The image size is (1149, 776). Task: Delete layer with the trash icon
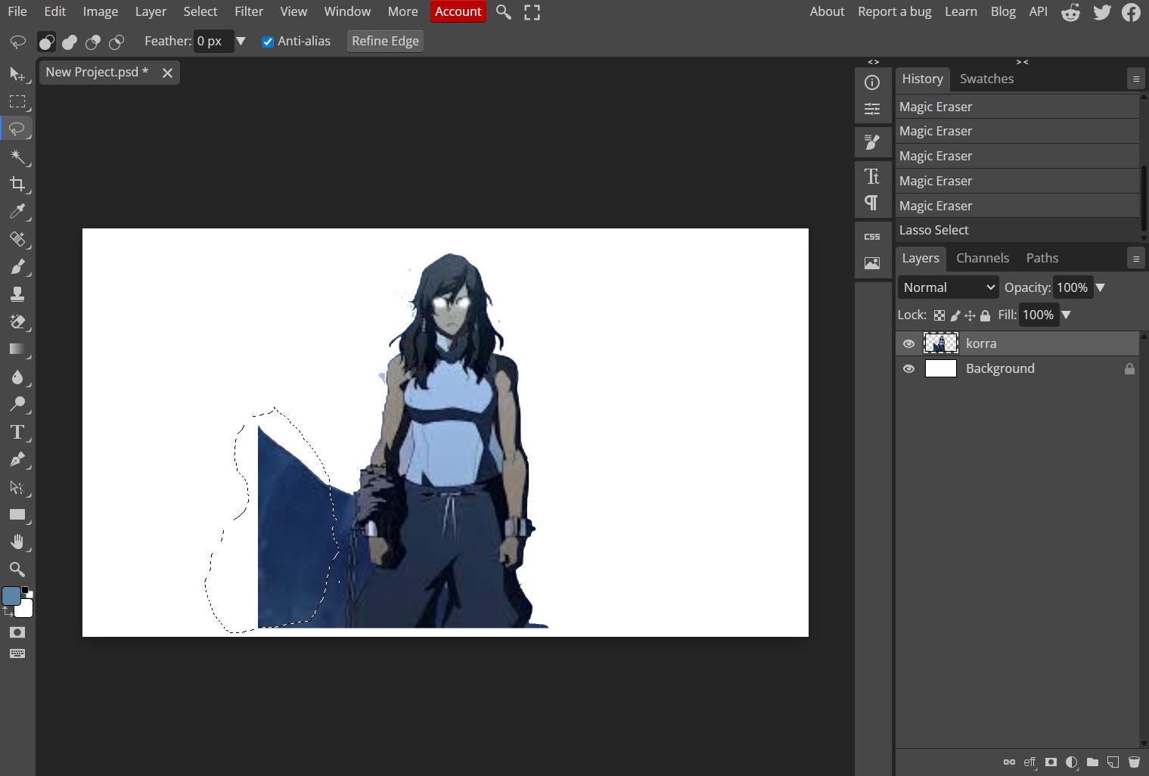(x=1134, y=762)
